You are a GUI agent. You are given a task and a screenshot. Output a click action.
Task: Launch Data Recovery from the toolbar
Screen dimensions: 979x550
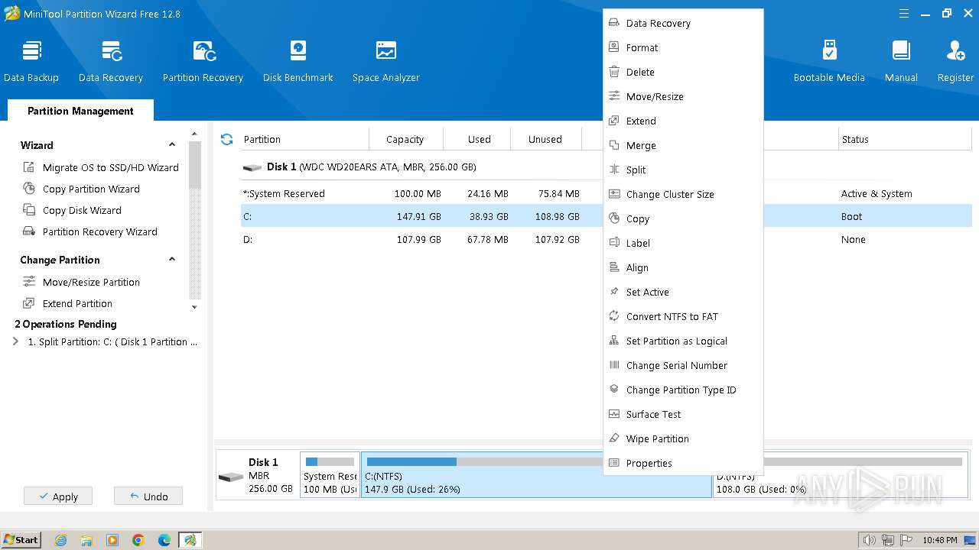click(x=111, y=61)
